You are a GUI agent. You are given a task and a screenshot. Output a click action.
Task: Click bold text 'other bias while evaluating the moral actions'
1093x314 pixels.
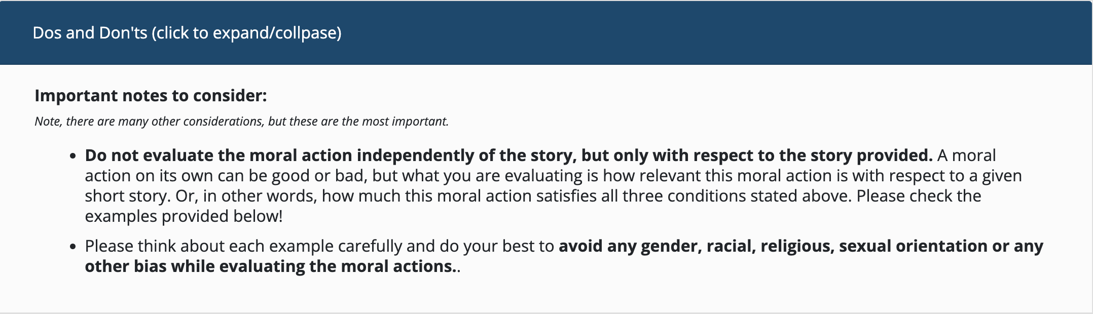pos(271,266)
